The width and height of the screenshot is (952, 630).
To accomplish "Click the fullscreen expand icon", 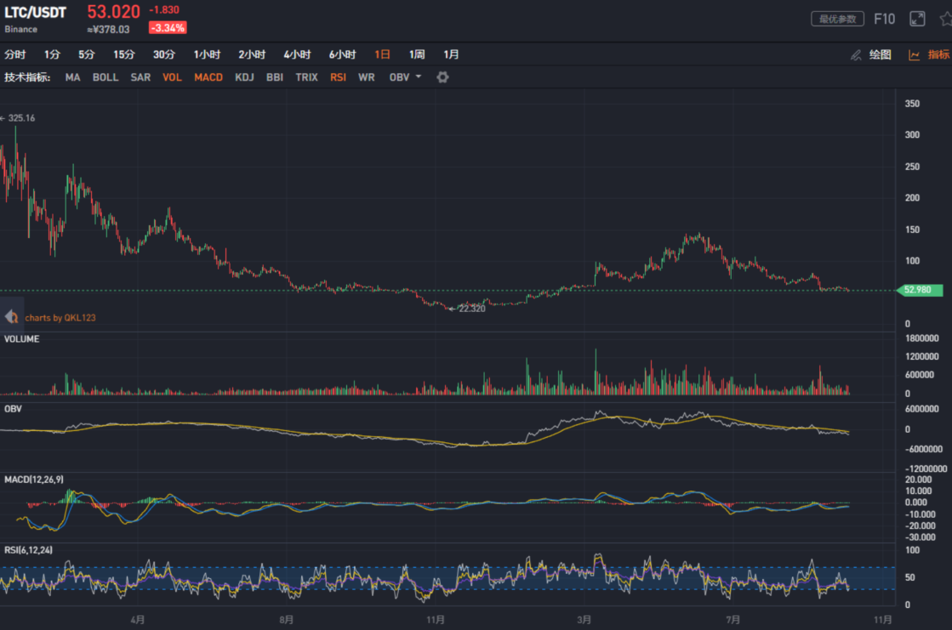I will [x=917, y=19].
